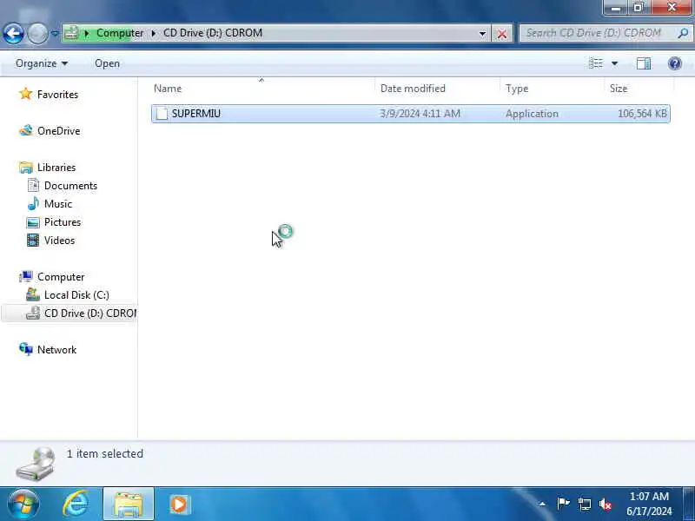The image size is (695, 521).
Task: Click the network tray icon
Action: (x=585, y=505)
